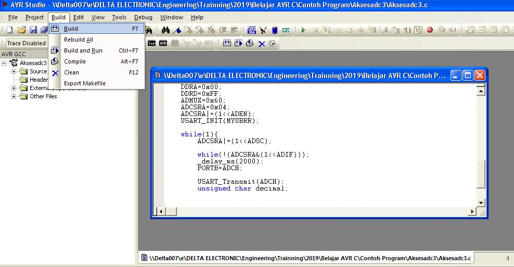
Task: Click the Con connect programmer icon
Action: coord(151,43)
